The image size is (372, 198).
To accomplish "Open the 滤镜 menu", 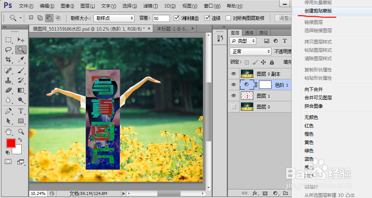I will pos(151,6).
